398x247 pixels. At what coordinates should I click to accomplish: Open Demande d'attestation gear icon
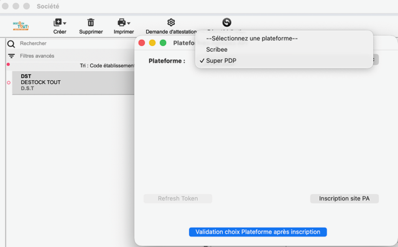tap(171, 22)
